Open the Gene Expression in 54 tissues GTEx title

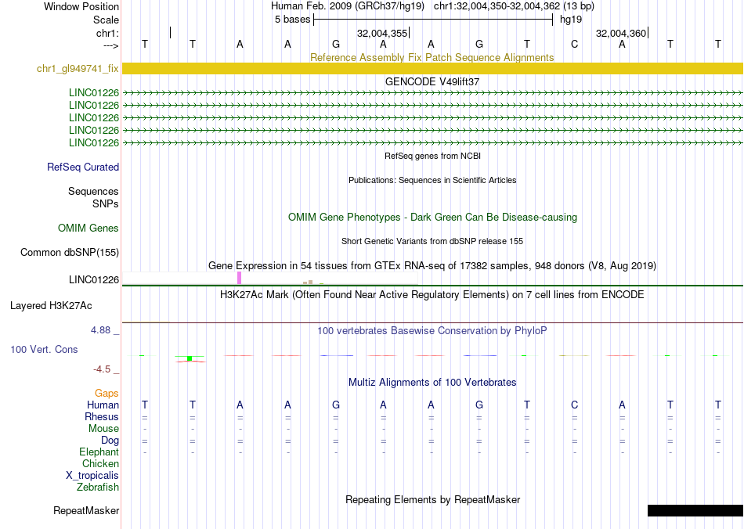point(432,266)
